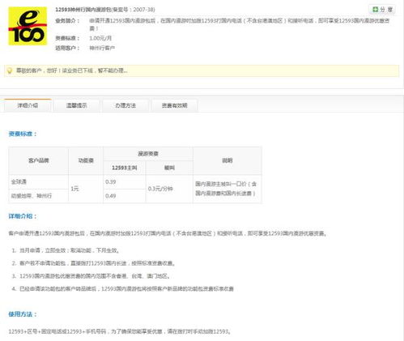Switch to the 办理方法 tab
This screenshot has width=404, height=341.
coord(125,105)
